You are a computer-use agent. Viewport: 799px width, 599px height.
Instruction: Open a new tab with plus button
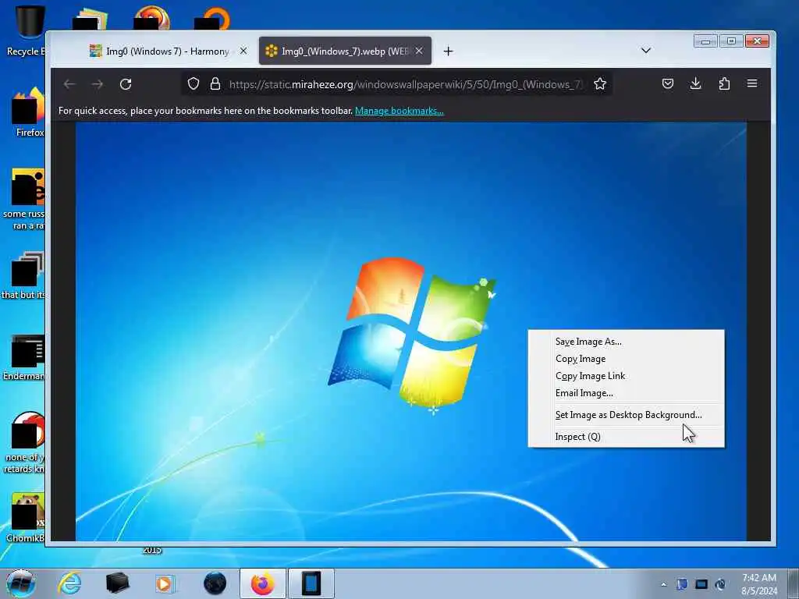[448, 51]
